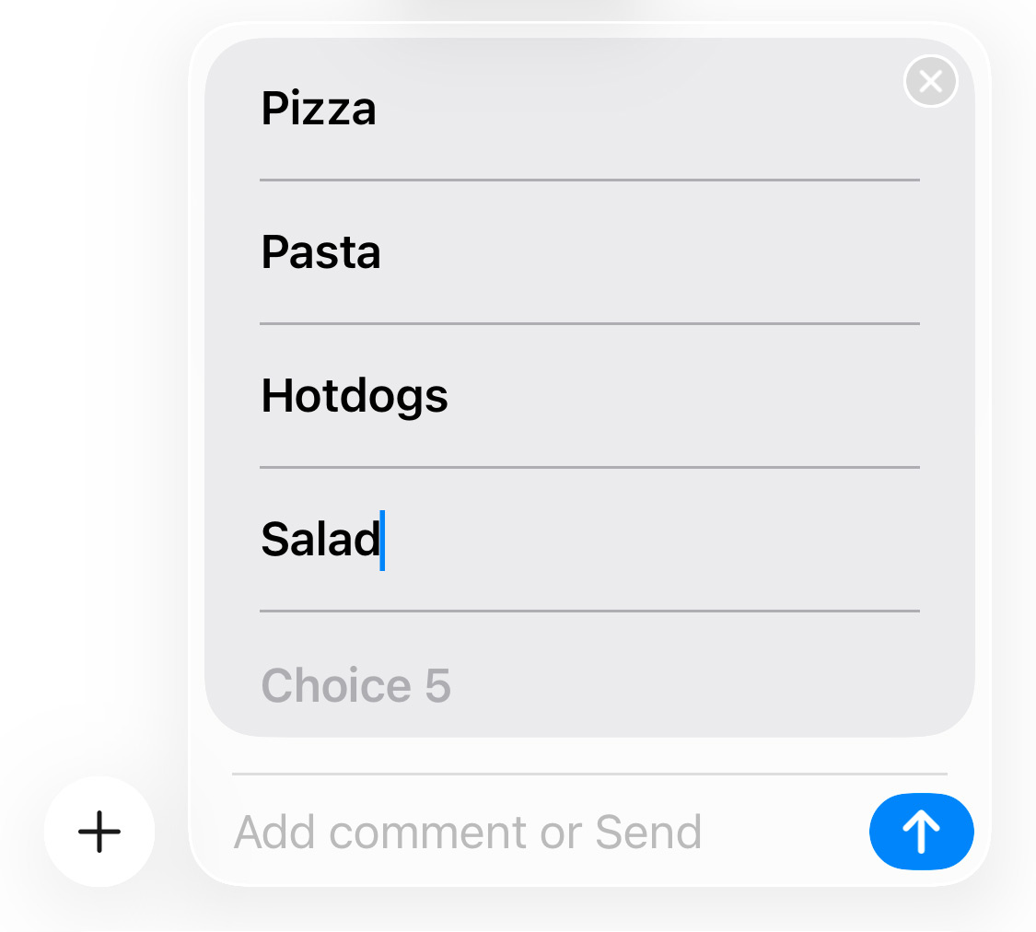This screenshot has height=932, width=1036.
Task: Open the plus attachments menu
Action: pos(99,831)
